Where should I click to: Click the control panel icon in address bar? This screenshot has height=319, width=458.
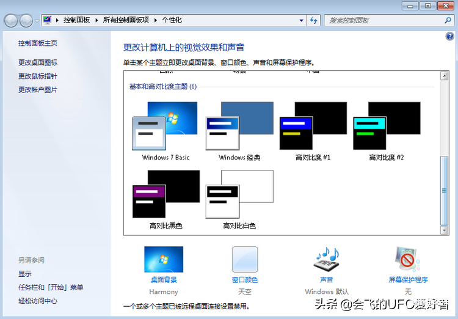point(47,20)
